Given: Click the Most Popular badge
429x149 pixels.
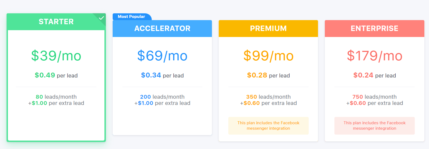Looking at the screenshot, I should point(132,17).
